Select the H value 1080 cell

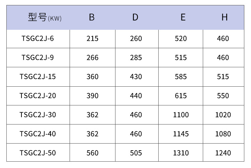(x=223, y=134)
